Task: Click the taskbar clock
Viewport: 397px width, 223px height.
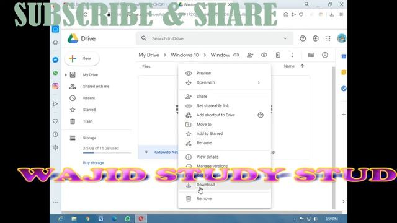Action: coord(332,219)
